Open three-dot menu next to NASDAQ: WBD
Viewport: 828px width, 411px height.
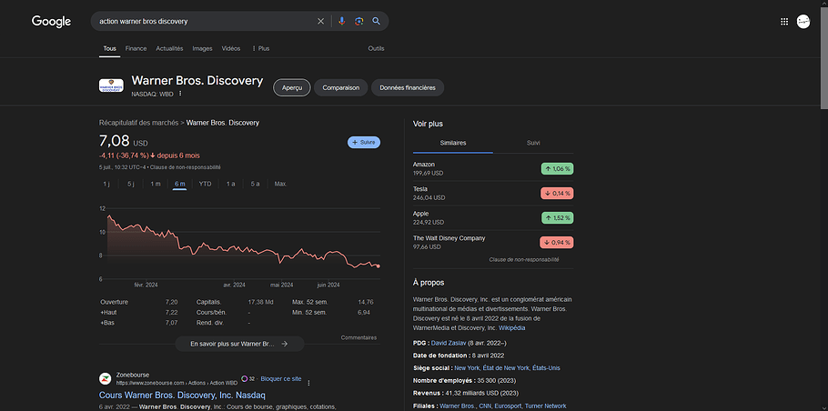coord(180,94)
